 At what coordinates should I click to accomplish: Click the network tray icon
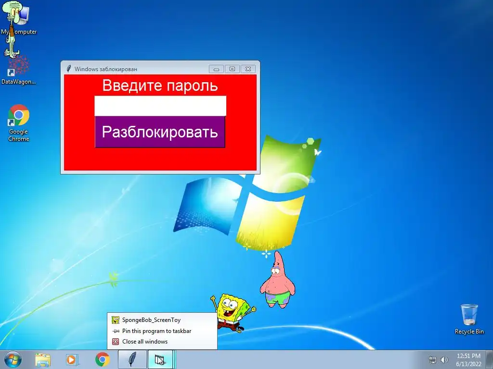pyautogui.click(x=433, y=360)
